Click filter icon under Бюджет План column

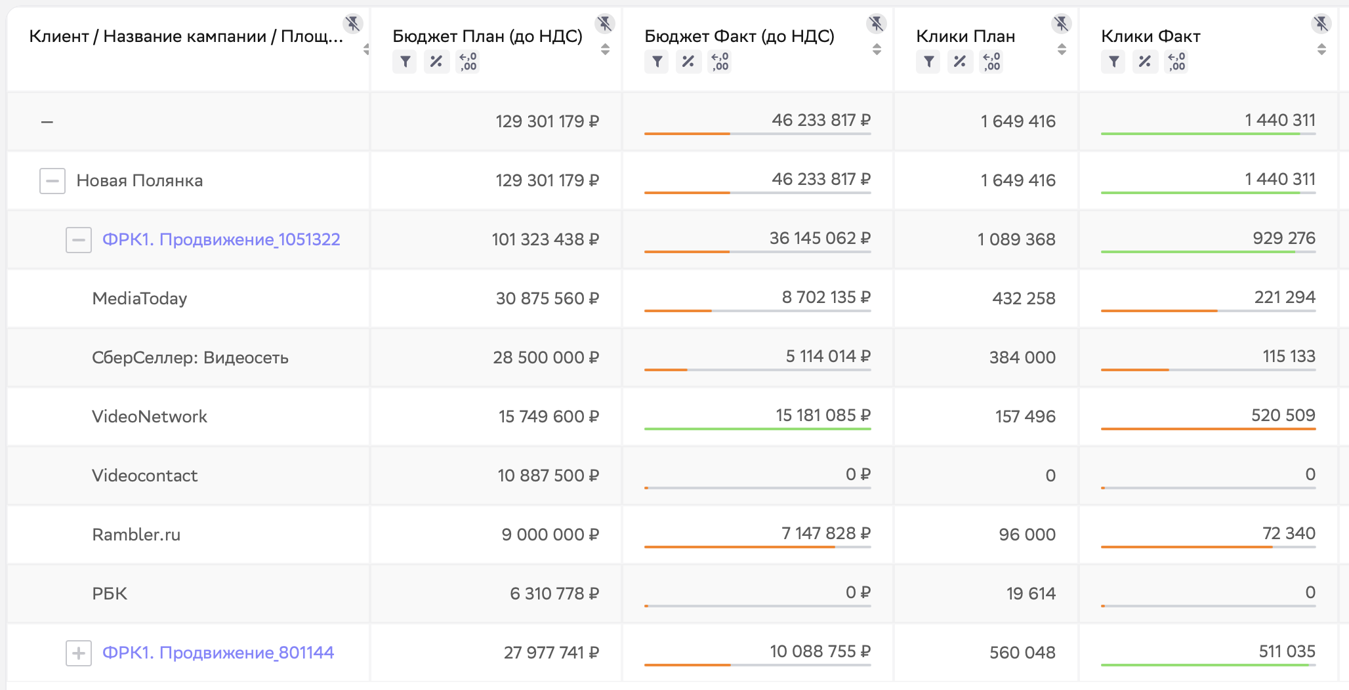tap(405, 62)
